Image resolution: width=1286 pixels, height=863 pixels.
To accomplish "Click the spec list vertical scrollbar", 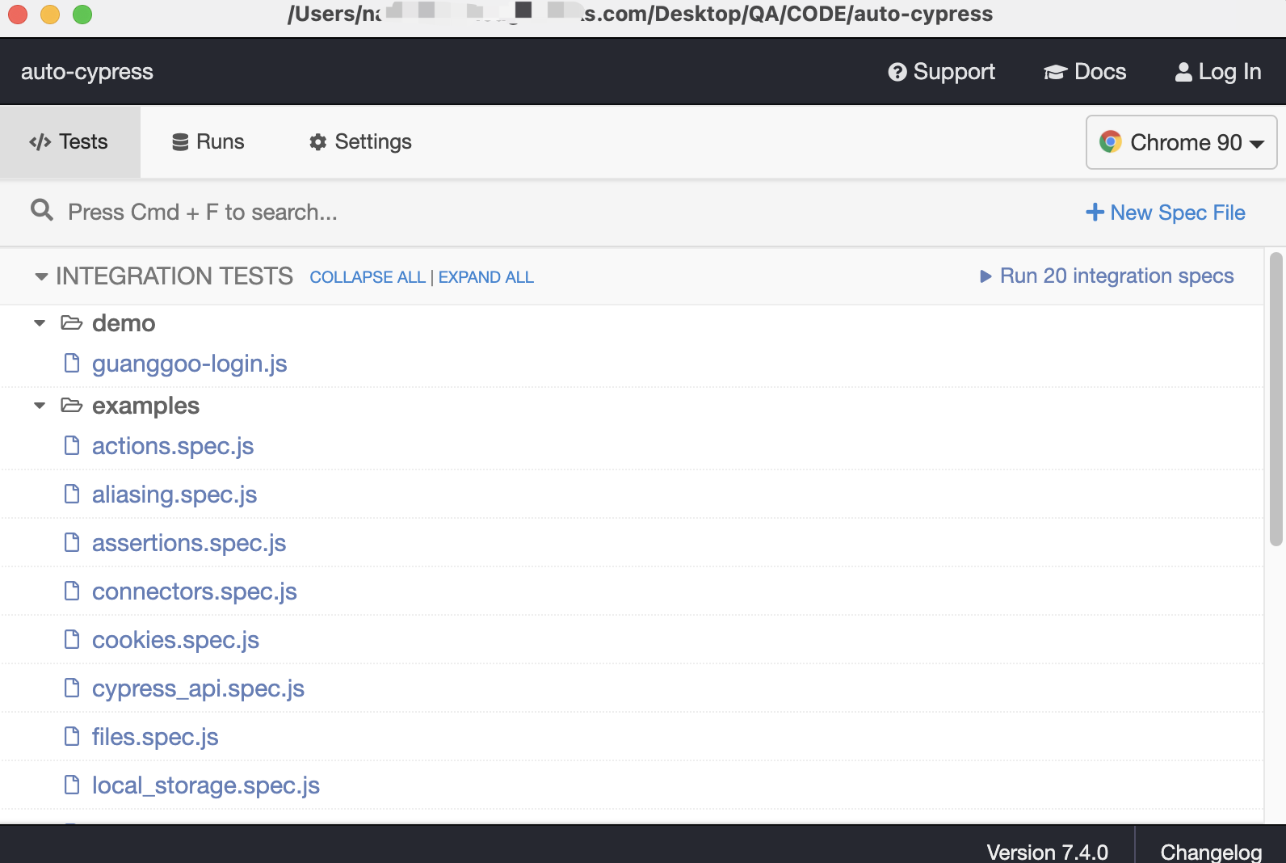I will (x=1276, y=400).
